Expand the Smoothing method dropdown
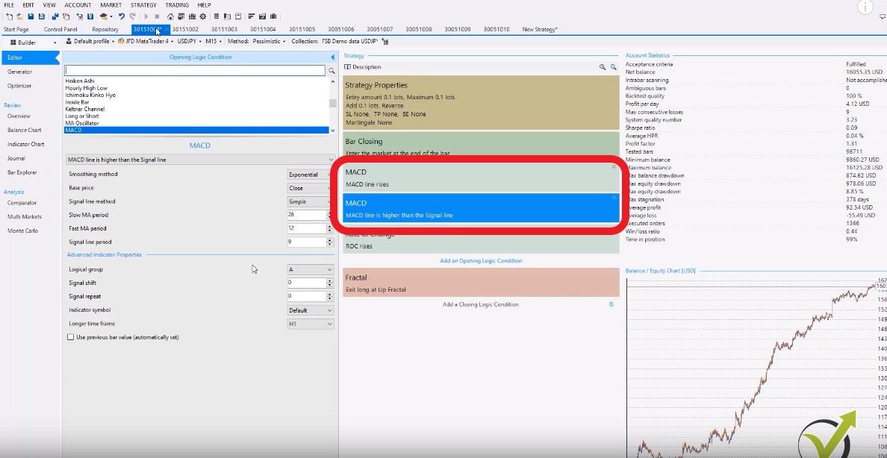 click(311, 175)
